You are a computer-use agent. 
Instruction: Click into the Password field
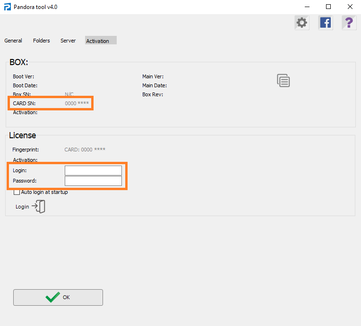click(x=93, y=181)
